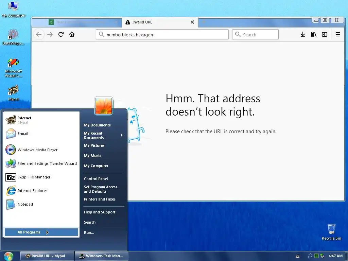Image resolution: width=348 pixels, height=261 pixels.
Task: Expand All Programs menu
Action: [41, 232]
